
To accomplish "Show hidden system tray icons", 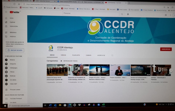I will point(166,104).
